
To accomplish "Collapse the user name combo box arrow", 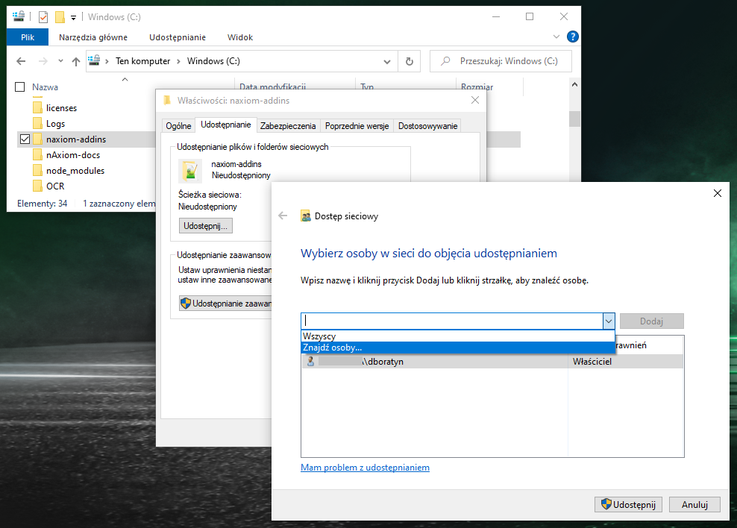I will [608, 321].
